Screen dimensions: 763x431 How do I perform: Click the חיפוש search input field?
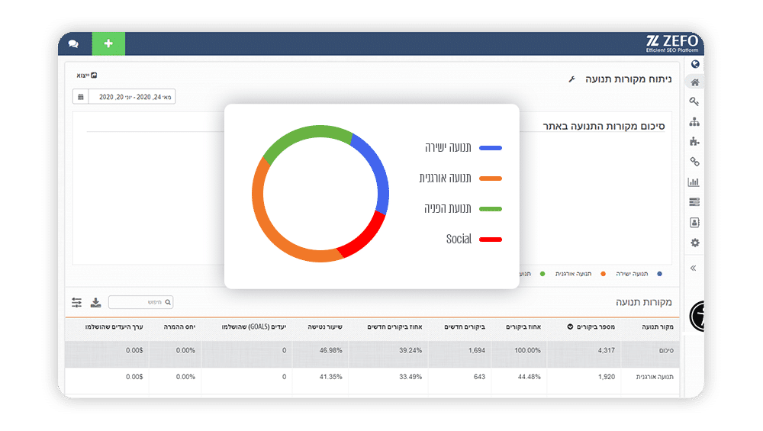(140, 303)
